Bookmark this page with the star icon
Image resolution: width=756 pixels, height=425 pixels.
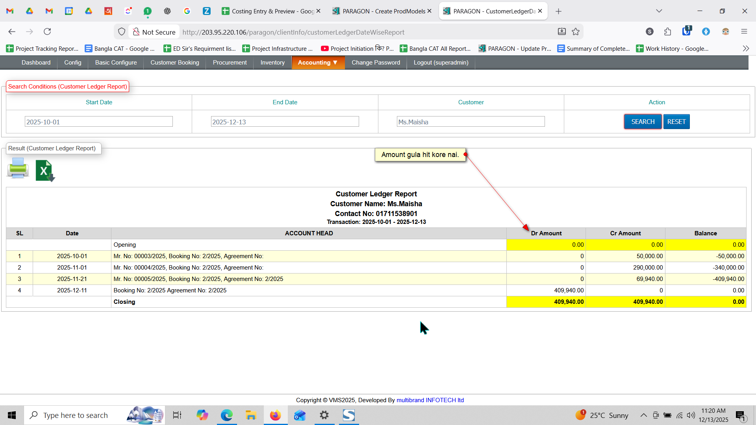[576, 32]
